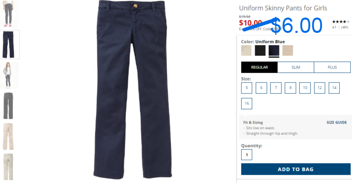
Task: Click the Quantity input box
Action: click(247, 154)
